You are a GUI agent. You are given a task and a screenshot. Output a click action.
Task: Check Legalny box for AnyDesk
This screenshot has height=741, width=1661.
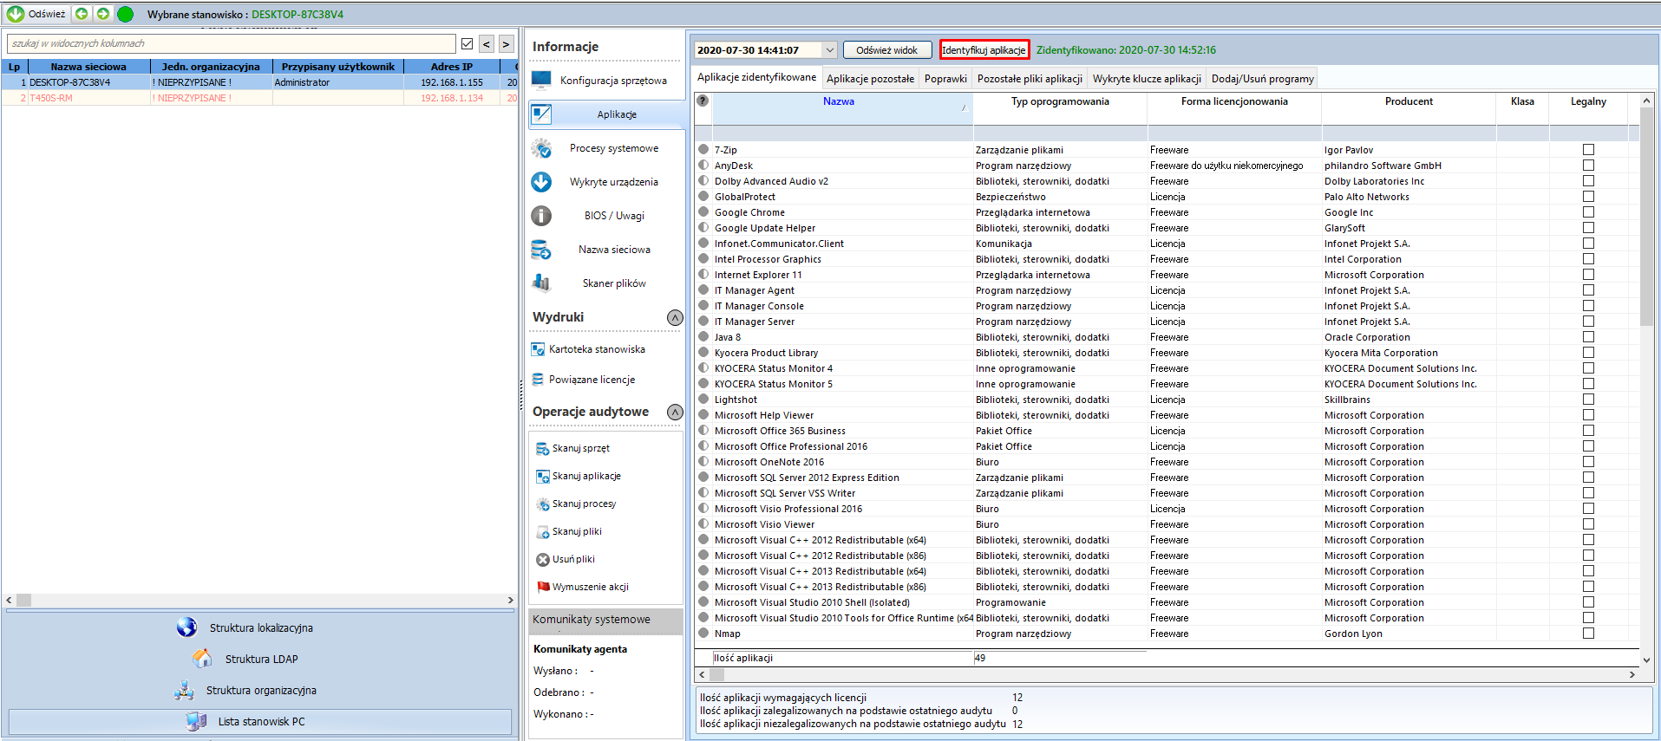1588,166
